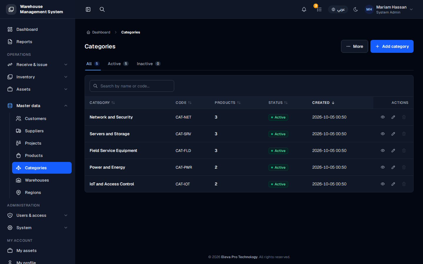Collapse the Master data section
The height and width of the screenshot is (264, 423).
[x=38, y=106]
